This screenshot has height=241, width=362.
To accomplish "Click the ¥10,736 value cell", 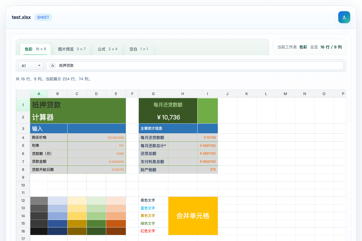I will pos(168,117).
